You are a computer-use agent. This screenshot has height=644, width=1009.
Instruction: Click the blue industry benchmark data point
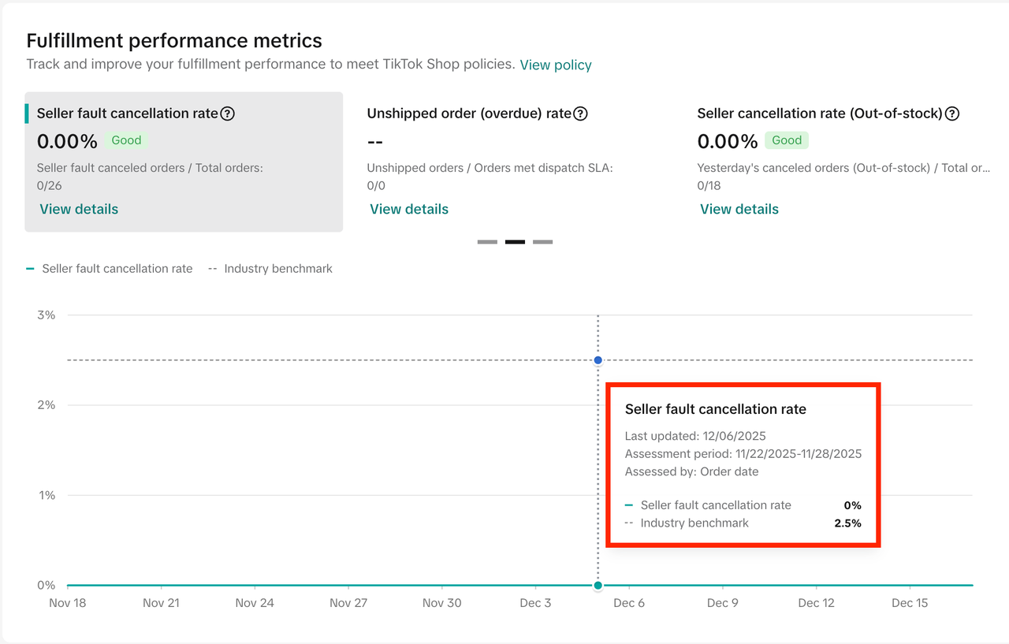coord(598,360)
